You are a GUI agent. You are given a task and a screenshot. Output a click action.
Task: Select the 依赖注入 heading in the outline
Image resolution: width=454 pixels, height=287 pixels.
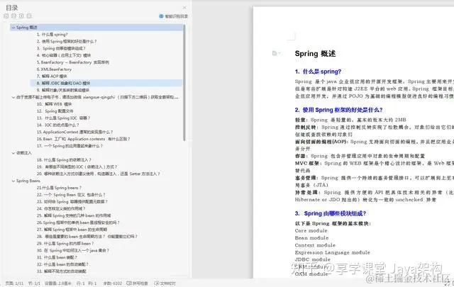click(x=24, y=153)
